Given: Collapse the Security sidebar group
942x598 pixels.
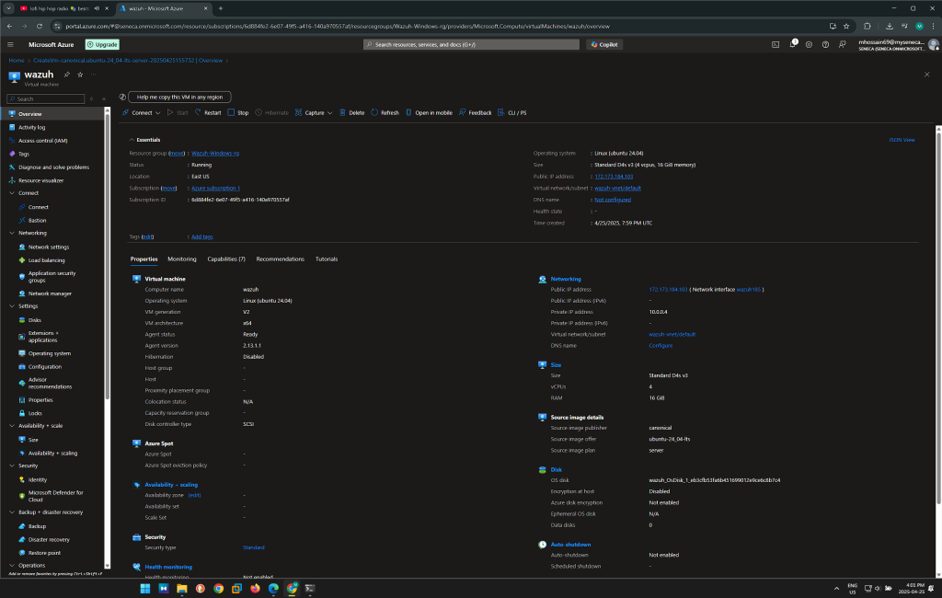Looking at the screenshot, I should tap(12, 466).
